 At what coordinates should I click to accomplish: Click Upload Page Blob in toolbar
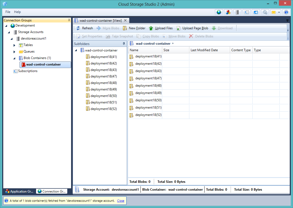[192, 28]
